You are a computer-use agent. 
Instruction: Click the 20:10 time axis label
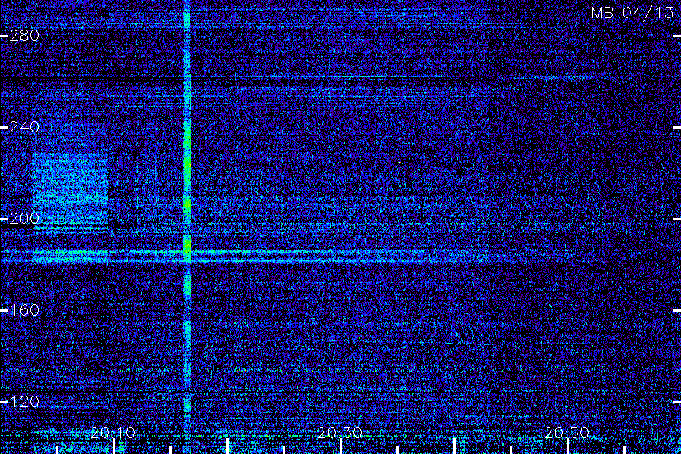113,433
